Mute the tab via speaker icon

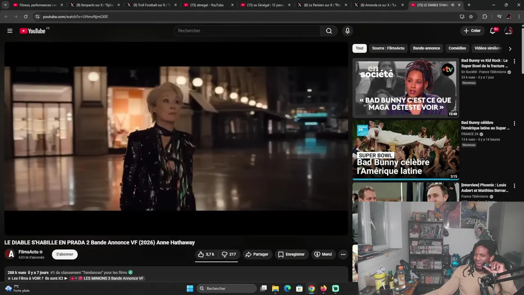tap(452, 5)
